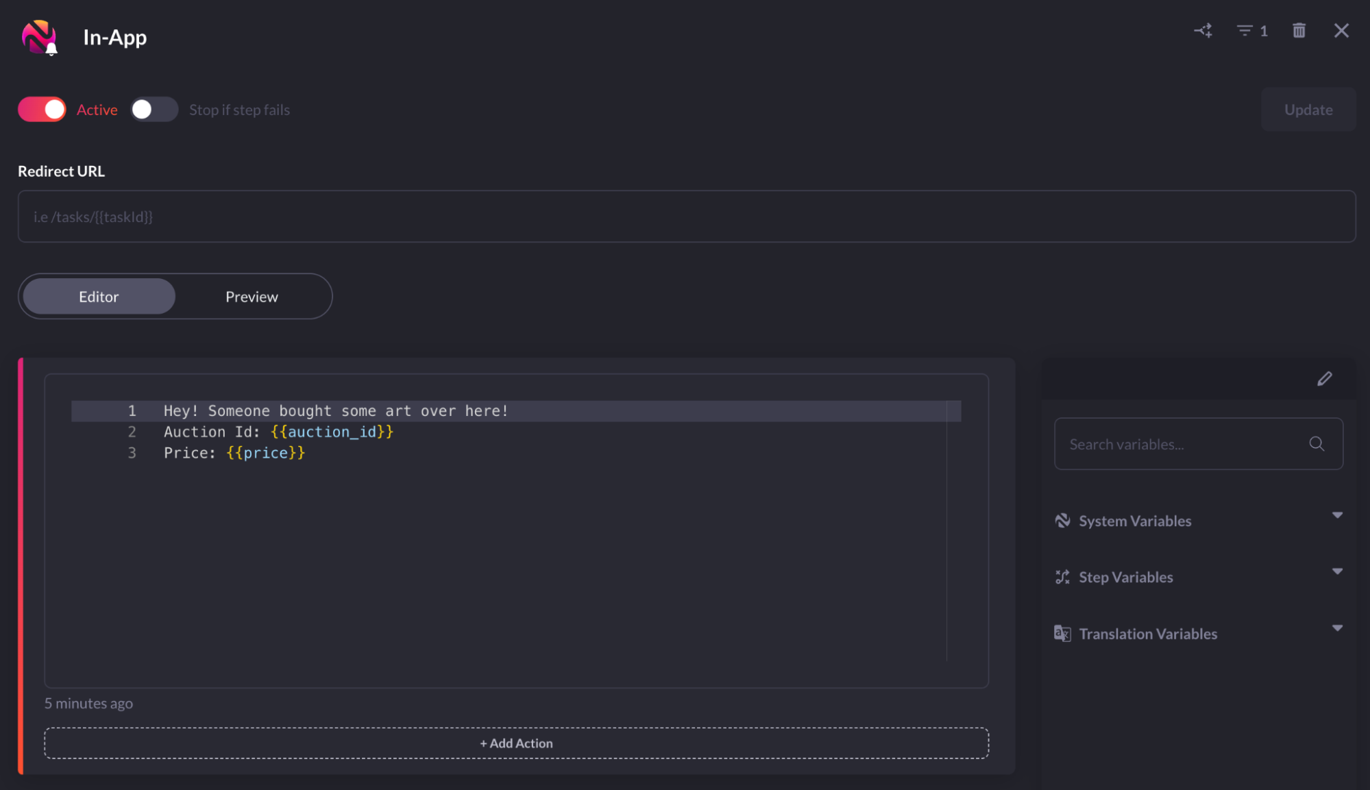Click the + Add Action button
1370x790 pixels.
(516, 743)
